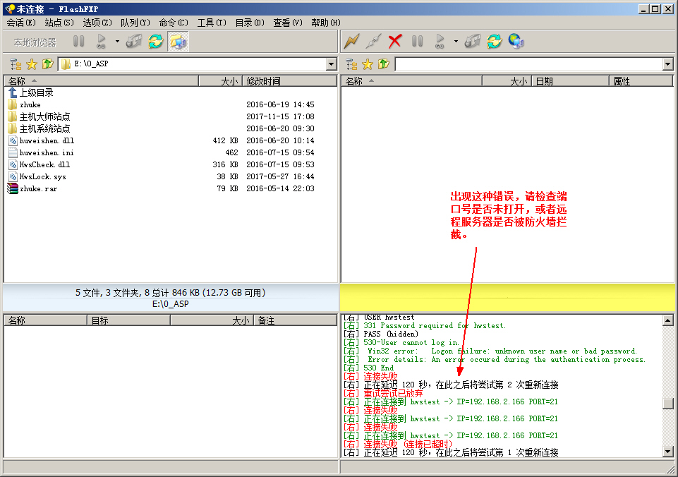Image resolution: width=678 pixels, height=477 pixels.
Task: Select the zhuke.rar file
Action: coord(38,188)
